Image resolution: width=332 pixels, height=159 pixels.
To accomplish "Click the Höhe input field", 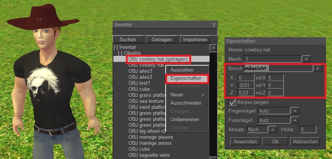I will coord(308,129).
